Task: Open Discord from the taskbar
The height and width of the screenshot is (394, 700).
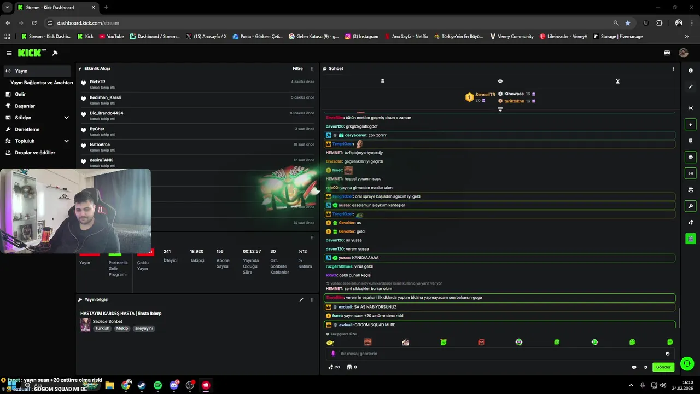Action: point(174,385)
